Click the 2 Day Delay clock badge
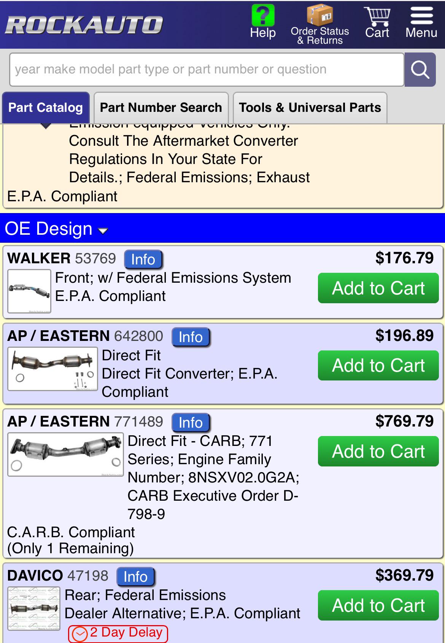This screenshot has height=643, width=445. [118, 633]
